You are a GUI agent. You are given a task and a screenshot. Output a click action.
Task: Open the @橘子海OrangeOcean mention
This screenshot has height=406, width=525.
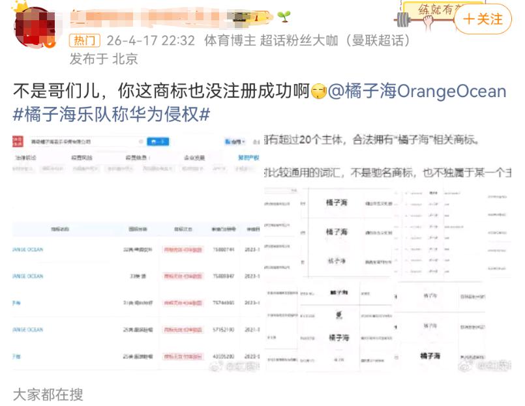(x=417, y=91)
